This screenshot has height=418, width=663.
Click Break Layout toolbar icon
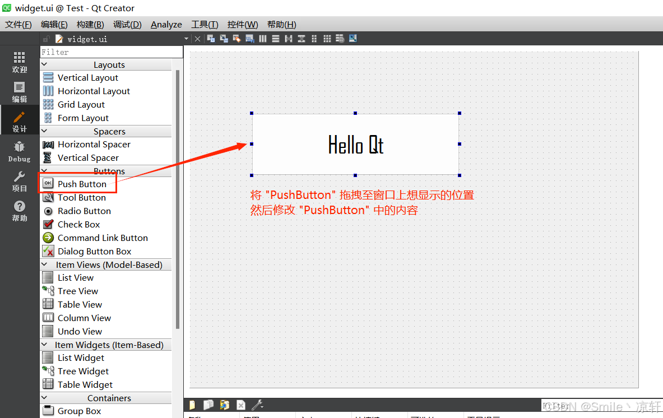pos(340,39)
